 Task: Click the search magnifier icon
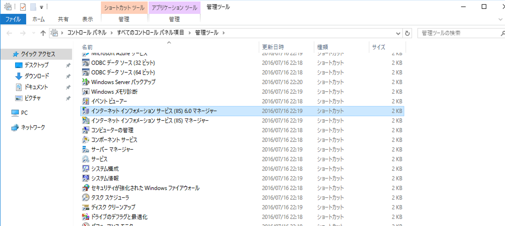[502, 33]
